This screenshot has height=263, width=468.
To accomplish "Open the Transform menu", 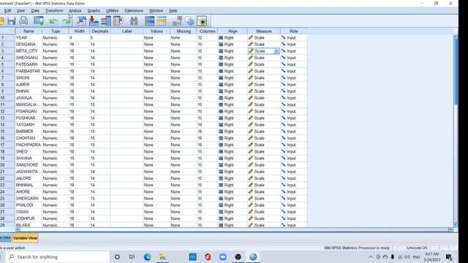I will coord(54,10).
